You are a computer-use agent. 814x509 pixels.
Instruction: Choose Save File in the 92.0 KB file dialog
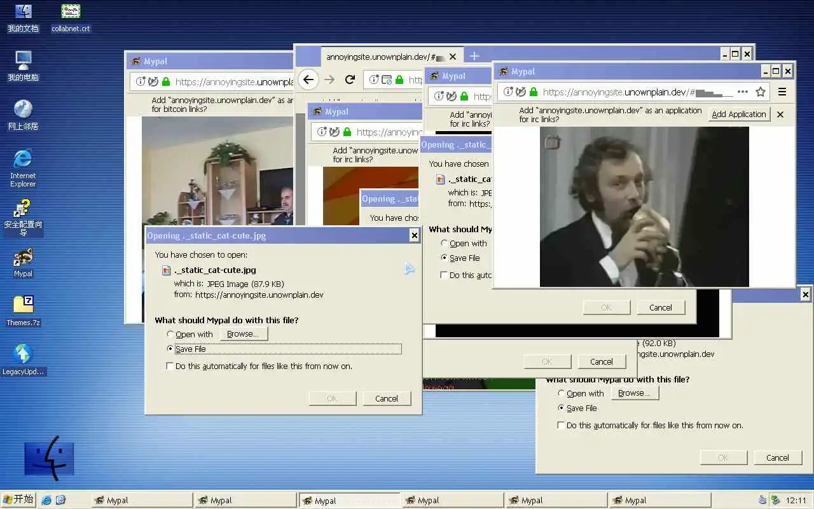577,408
